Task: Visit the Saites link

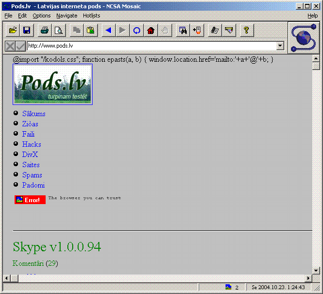Action: coord(31,165)
